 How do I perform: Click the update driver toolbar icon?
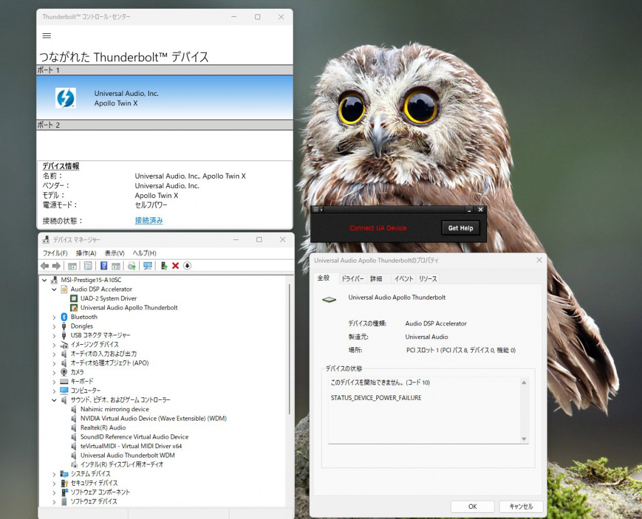coord(164,266)
